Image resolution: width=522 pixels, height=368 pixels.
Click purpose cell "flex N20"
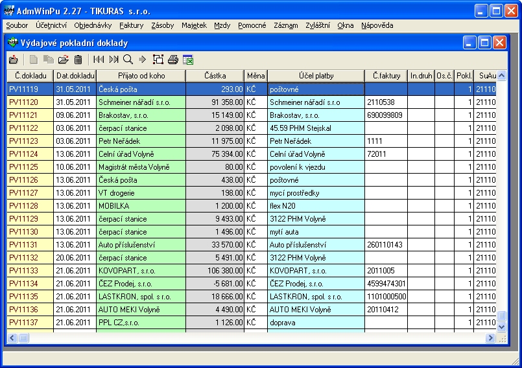click(x=316, y=206)
